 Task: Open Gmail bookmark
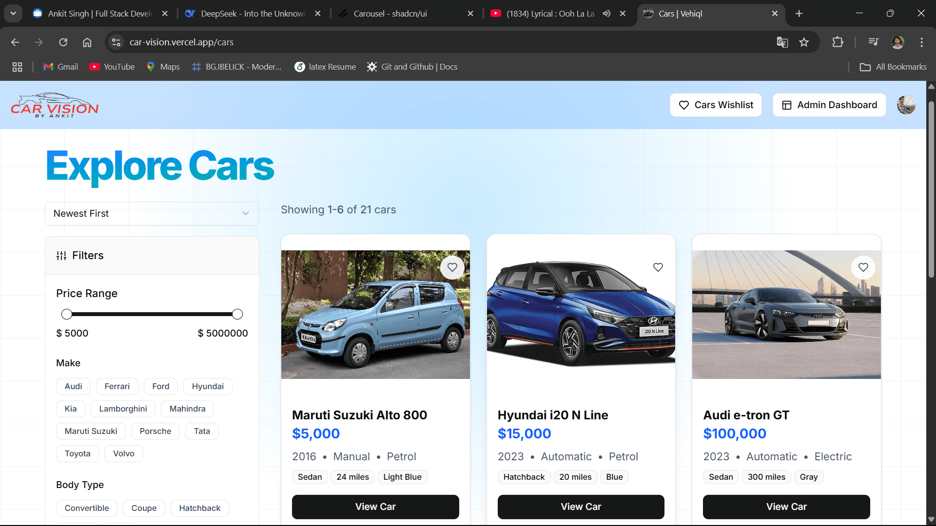click(60, 67)
